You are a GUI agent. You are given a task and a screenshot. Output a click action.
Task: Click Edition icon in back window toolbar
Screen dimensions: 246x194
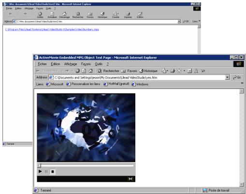(x=140, y=15)
